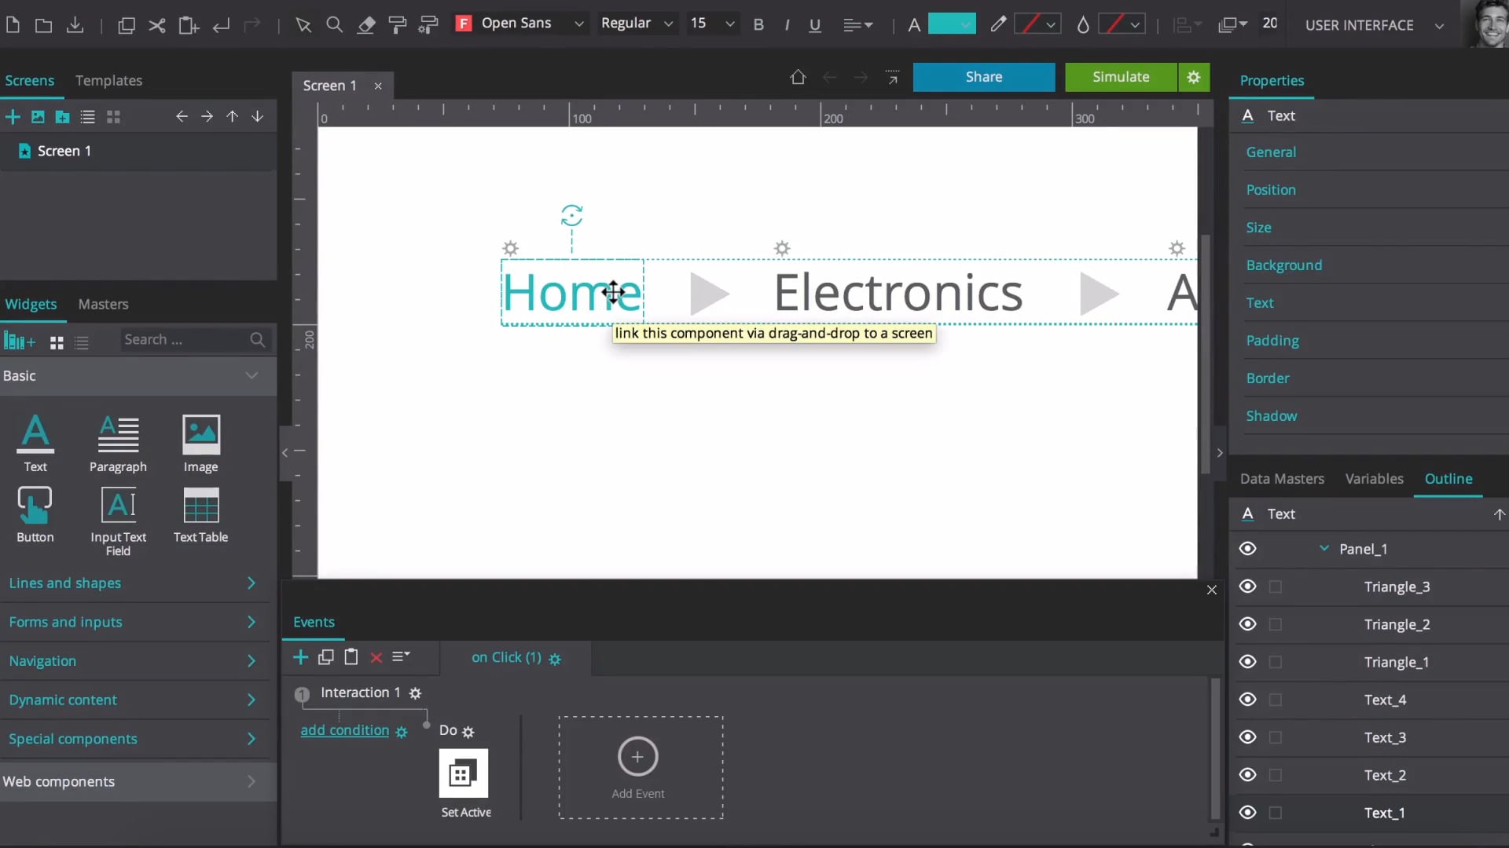
Task: Select the Text Table widget
Action: point(200,514)
